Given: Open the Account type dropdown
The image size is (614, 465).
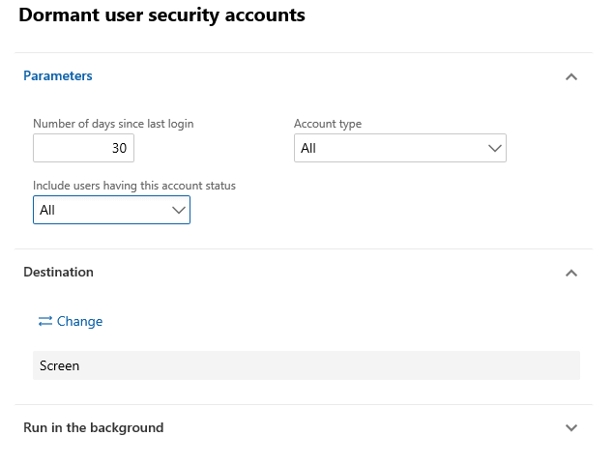Looking at the screenshot, I should click(399, 148).
